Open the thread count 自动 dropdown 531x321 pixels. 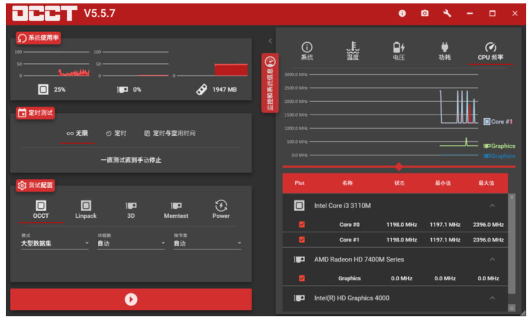131,243
